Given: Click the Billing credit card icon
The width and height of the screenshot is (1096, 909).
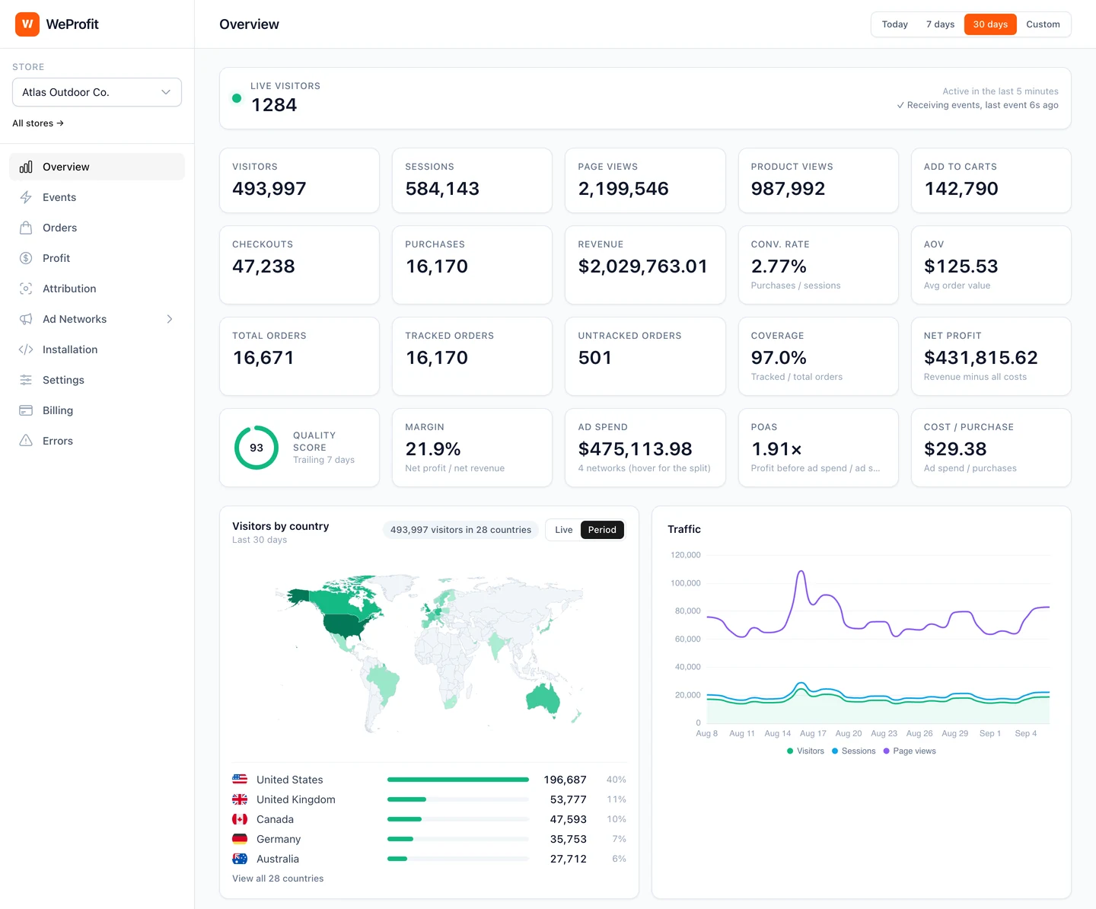Looking at the screenshot, I should pos(26,410).
